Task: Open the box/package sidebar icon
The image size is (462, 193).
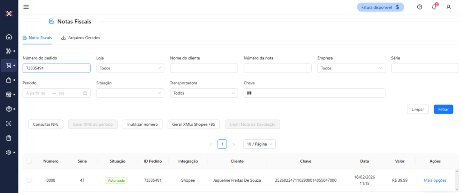Action: coord(9,109)
